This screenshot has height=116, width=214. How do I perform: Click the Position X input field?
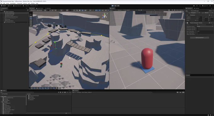click(x=200, y=17)
